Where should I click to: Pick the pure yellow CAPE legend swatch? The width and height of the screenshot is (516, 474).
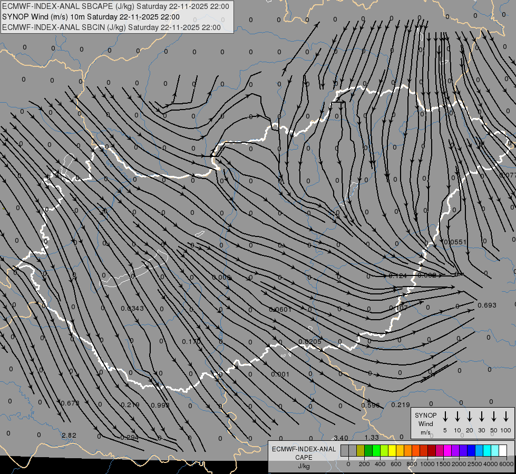tap(392, 451)
